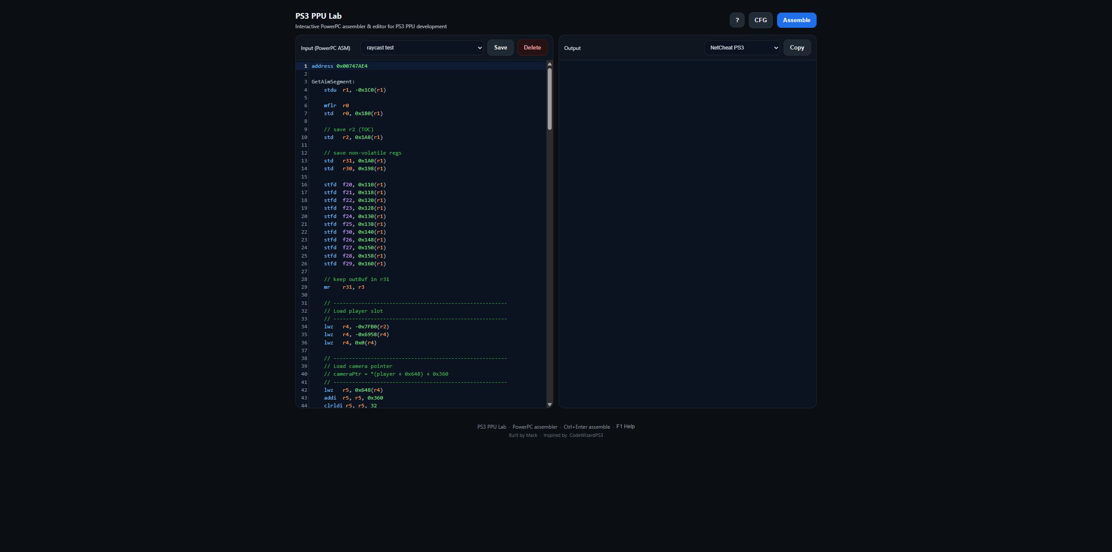Screen dimensions: 1112x552
Task: Click the F1 Help footer link
Action: point(625,426)
